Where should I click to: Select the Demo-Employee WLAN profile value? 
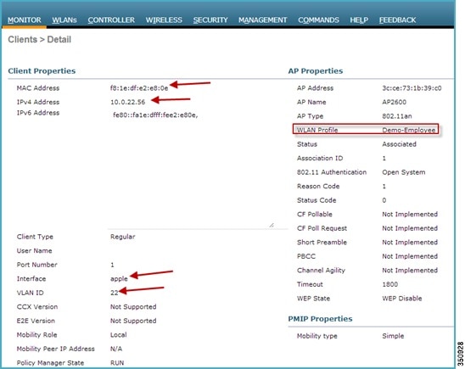(x=409, y=130)
